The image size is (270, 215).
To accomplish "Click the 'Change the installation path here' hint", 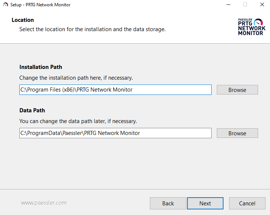I will click(x=76, y=78).
